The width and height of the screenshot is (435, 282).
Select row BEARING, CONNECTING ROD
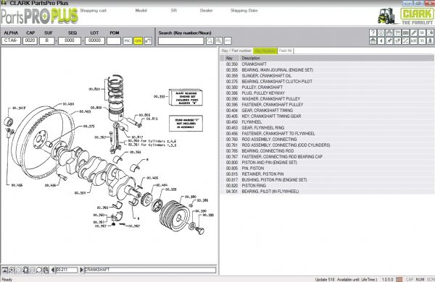coord(327,151)
